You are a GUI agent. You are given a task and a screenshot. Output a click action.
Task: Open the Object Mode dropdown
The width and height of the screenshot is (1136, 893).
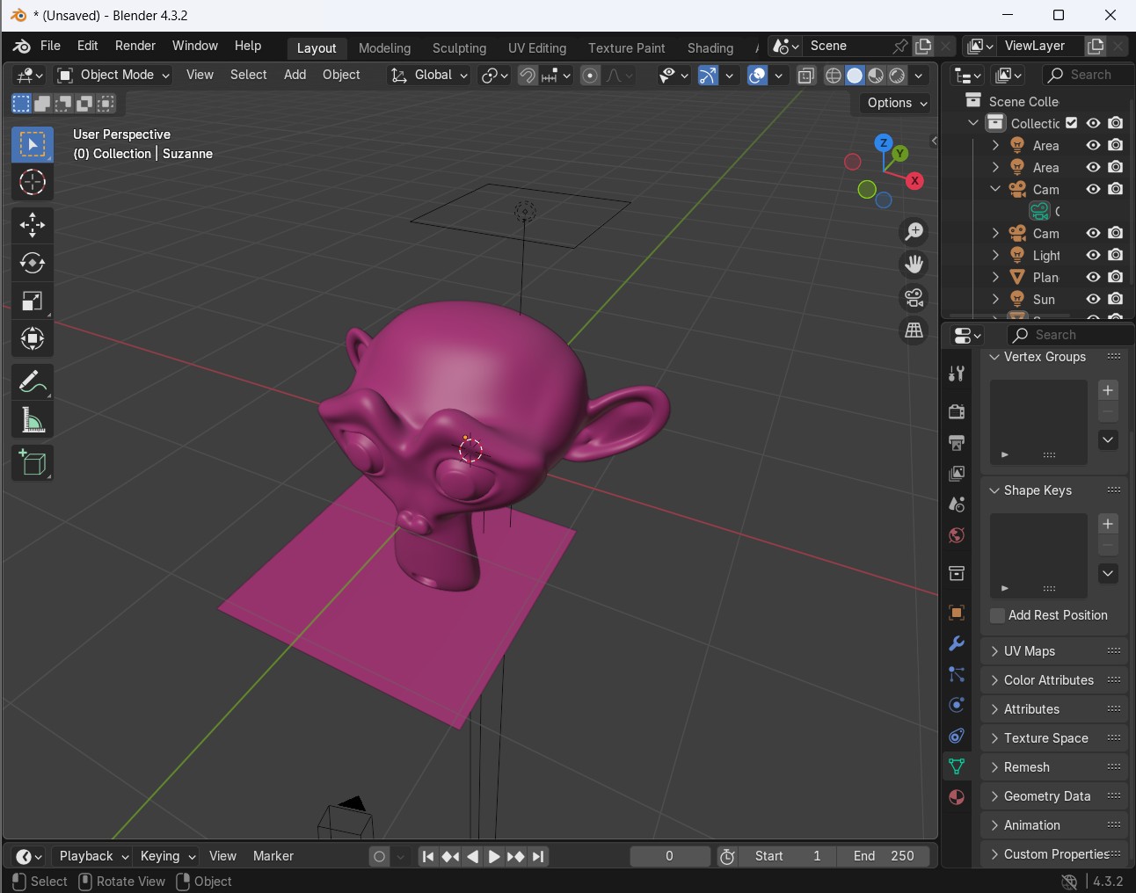[x=113, y=75]
